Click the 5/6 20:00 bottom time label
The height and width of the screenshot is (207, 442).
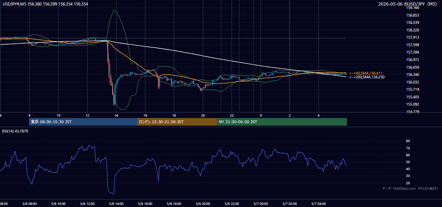pyautogui.click(x=203, y=204)
